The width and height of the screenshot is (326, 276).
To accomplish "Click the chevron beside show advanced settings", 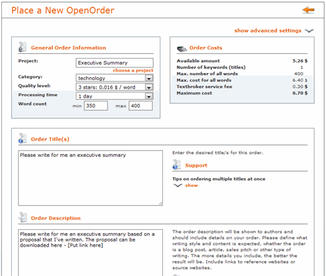I will click(309, 31).
